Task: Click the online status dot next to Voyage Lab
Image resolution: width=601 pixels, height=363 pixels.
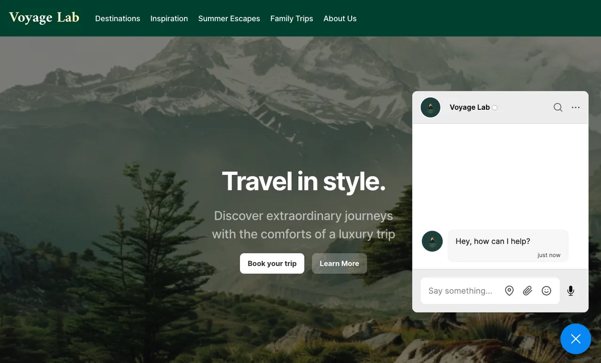Action: [494, 108]
